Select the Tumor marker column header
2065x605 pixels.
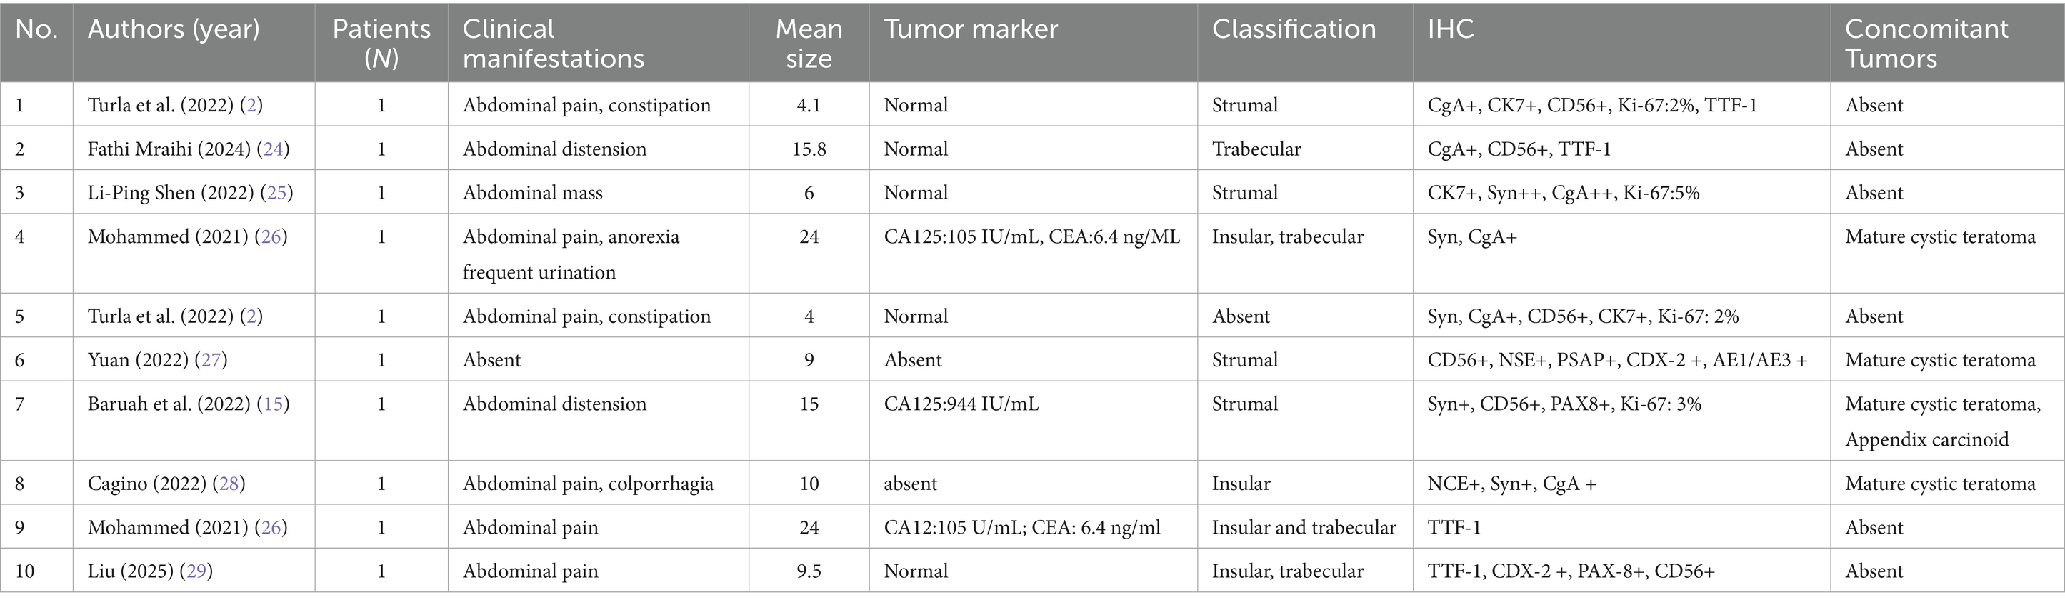pos(971,30)
